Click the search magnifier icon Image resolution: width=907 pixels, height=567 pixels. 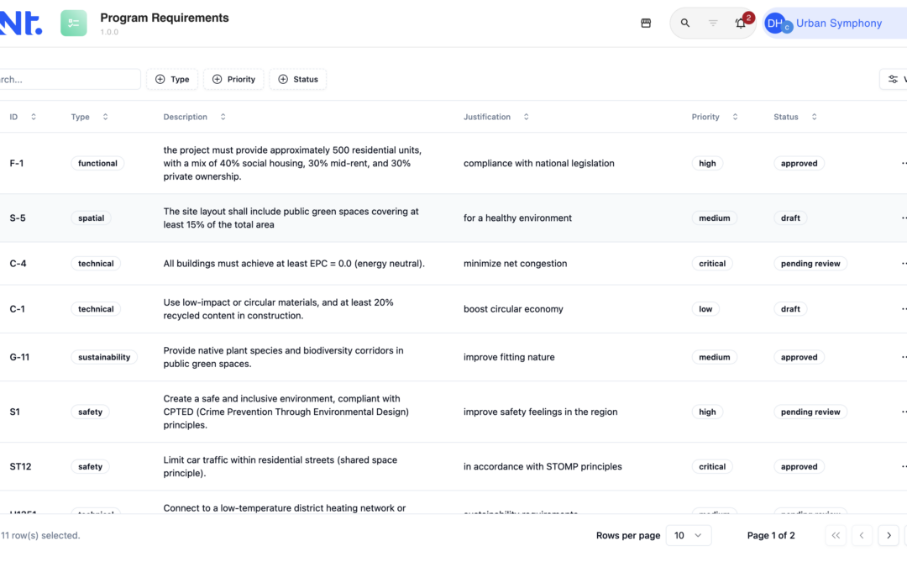coord(685,24)
